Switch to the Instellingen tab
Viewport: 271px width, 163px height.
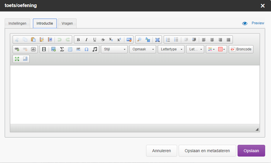click(17, 23)
